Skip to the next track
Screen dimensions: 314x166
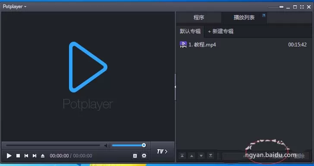coord(35,156)
